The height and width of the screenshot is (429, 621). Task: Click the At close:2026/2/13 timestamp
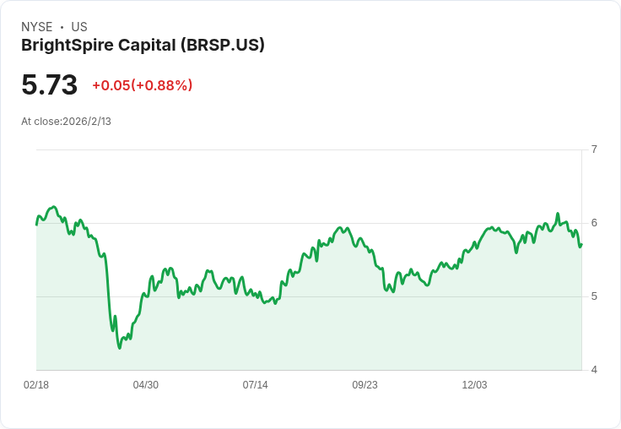point(66,121)
